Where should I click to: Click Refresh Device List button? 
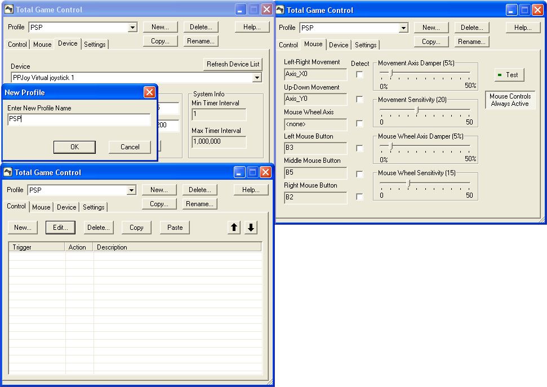[x=233, y=64]
